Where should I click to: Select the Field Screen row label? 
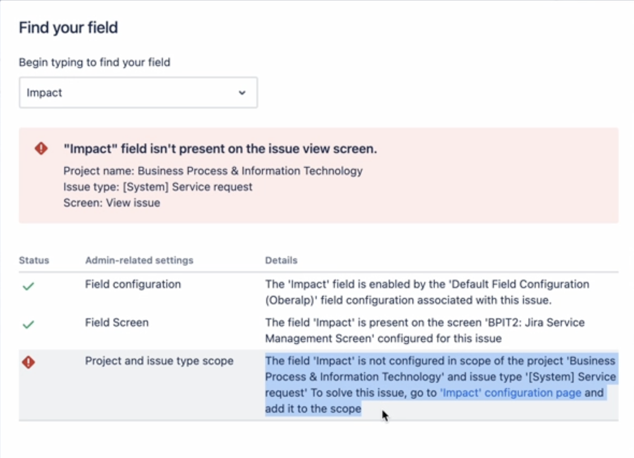(x=117, y=323)
